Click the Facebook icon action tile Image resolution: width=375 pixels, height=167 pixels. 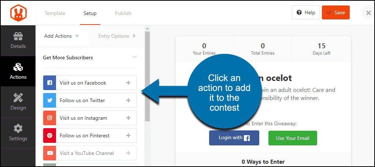[49, 83]
